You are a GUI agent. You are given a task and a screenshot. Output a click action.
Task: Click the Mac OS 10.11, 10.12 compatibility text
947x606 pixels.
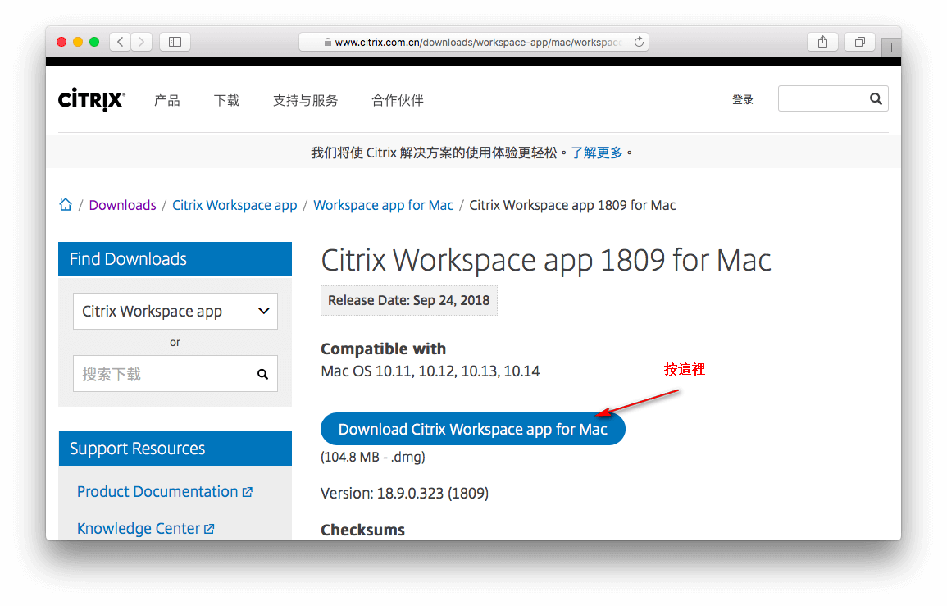click(x=430, y=371)
